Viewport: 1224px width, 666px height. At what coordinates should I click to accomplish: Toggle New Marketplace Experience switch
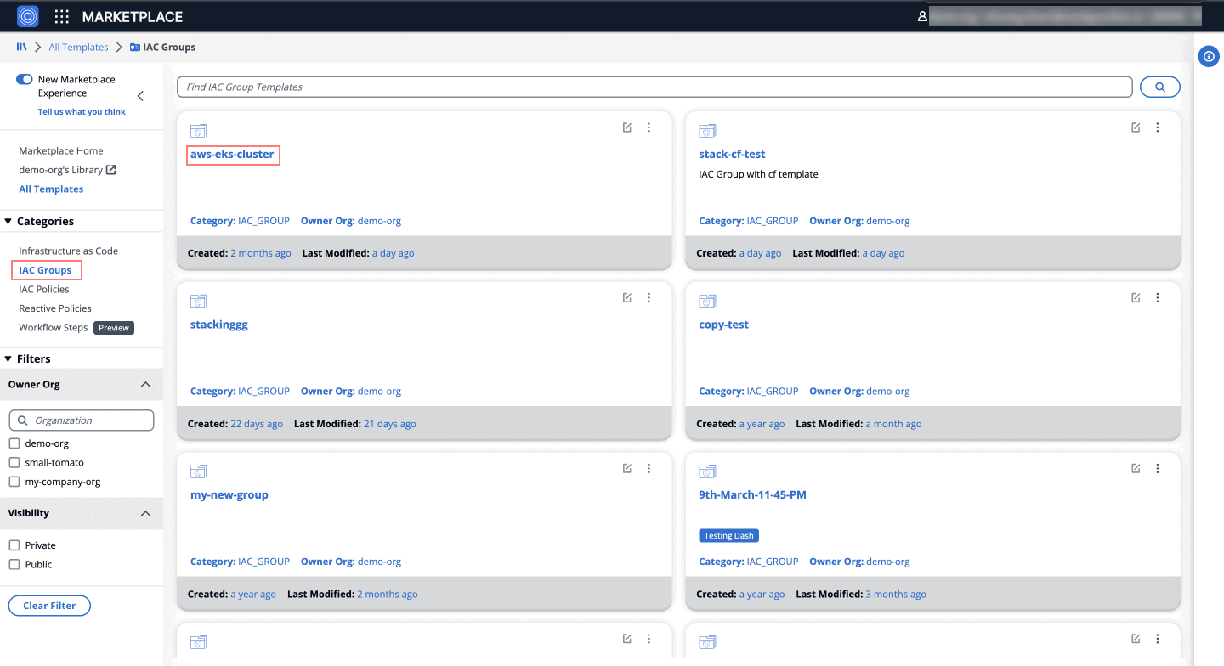25,79
